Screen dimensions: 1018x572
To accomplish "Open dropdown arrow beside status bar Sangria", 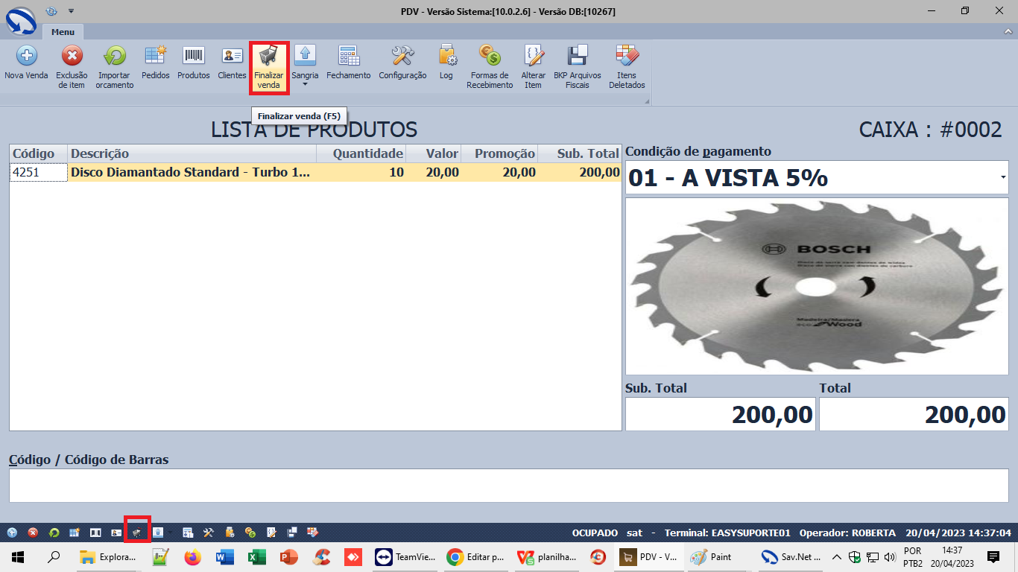I will pos(171,533).
